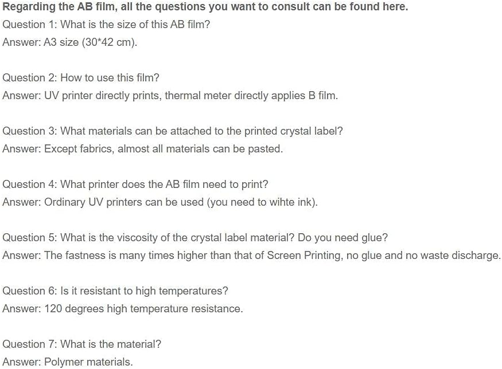Click 'Do you need glue?' in Question 5
This screenshot has width=502, height=369.
point(343,238)
